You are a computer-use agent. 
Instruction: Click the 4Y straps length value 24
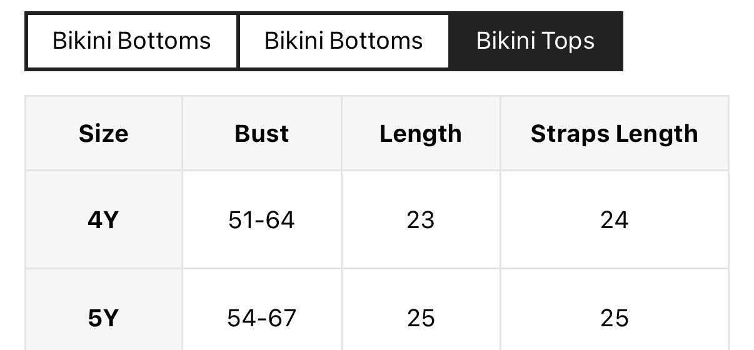pos(614,220)
